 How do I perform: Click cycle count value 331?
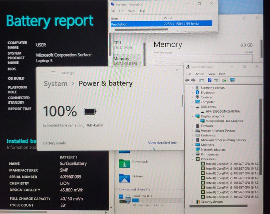point(63,205)
